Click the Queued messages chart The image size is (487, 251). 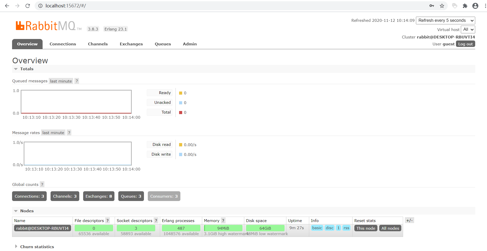click(76, 102)
